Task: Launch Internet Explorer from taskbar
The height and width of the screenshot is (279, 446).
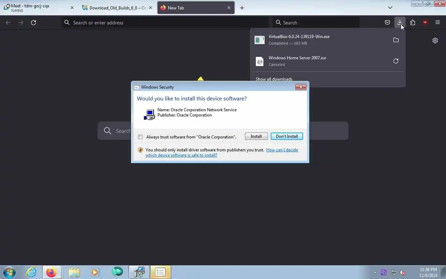Action: click(x=31, y=272)
